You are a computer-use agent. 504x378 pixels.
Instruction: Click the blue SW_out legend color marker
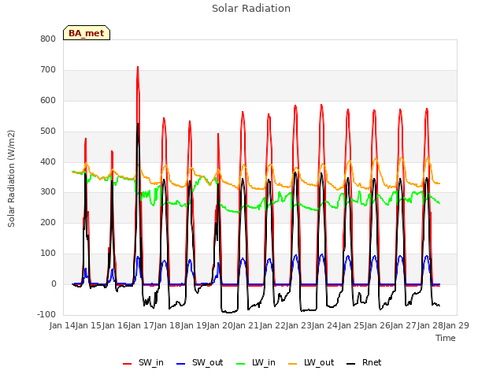[x=181, y=364]
